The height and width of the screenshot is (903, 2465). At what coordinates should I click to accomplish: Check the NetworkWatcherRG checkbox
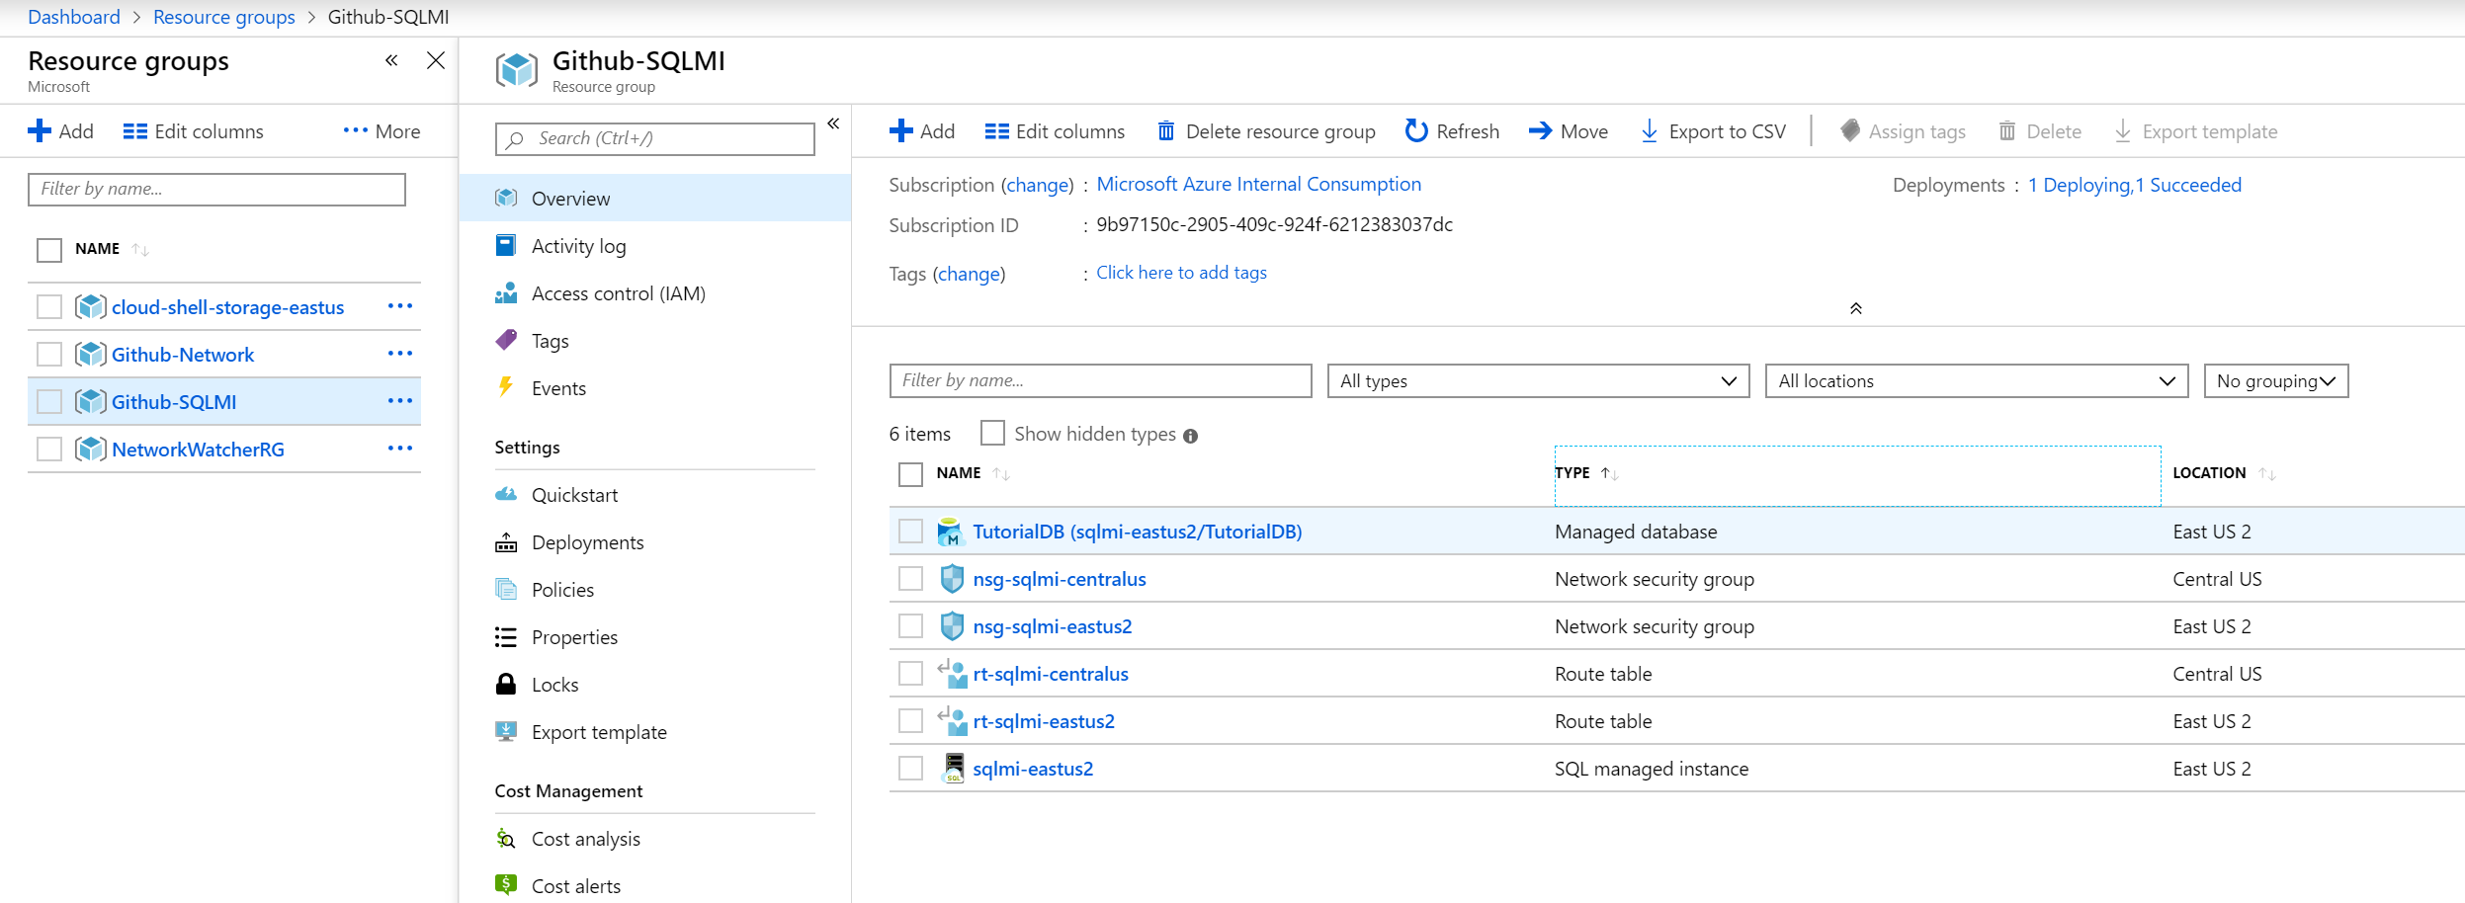[x=49, y=450]
